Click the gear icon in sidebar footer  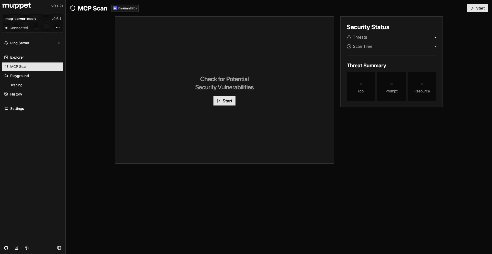(x=27, y=248)
